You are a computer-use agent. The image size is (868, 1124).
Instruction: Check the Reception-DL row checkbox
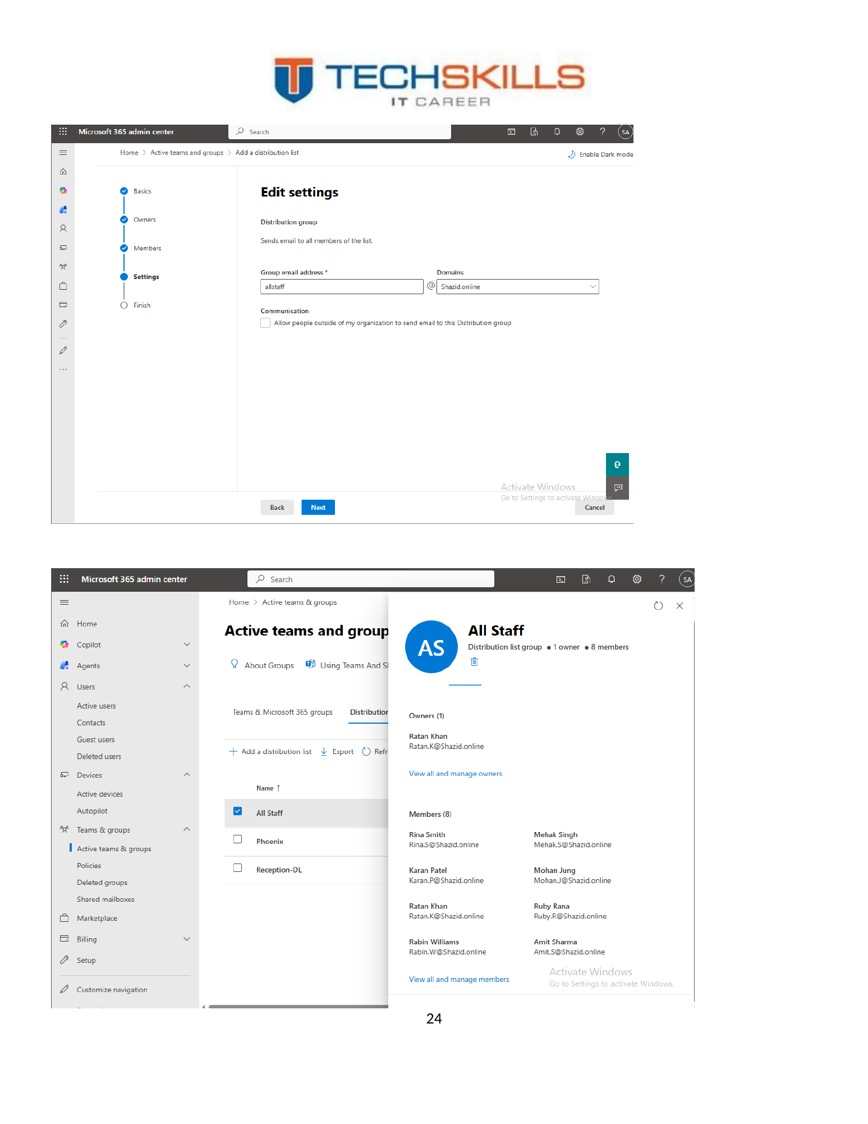click(237, 868)
